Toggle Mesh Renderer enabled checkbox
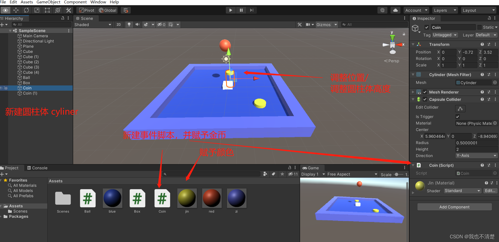The width and height of the screenshot is (499, 242). [425, 92]
